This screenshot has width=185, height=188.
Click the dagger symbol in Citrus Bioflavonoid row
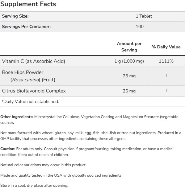click(x=166, y=91)
